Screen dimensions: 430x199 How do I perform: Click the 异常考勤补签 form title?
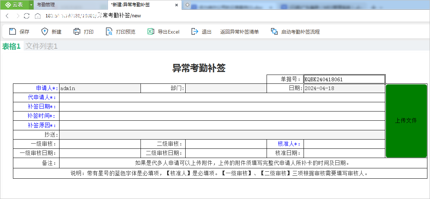coord(199,68)
